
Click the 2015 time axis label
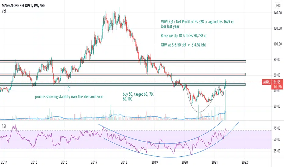[34, 162]
